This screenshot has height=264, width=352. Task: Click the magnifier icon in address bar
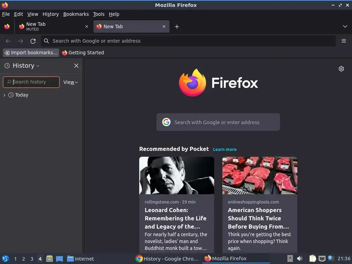tap(46, 41)
